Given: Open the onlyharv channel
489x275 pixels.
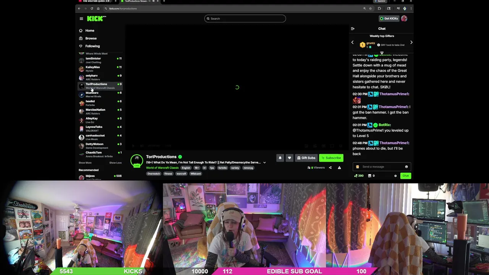Looking at the screenshot, I should point(100,77).
